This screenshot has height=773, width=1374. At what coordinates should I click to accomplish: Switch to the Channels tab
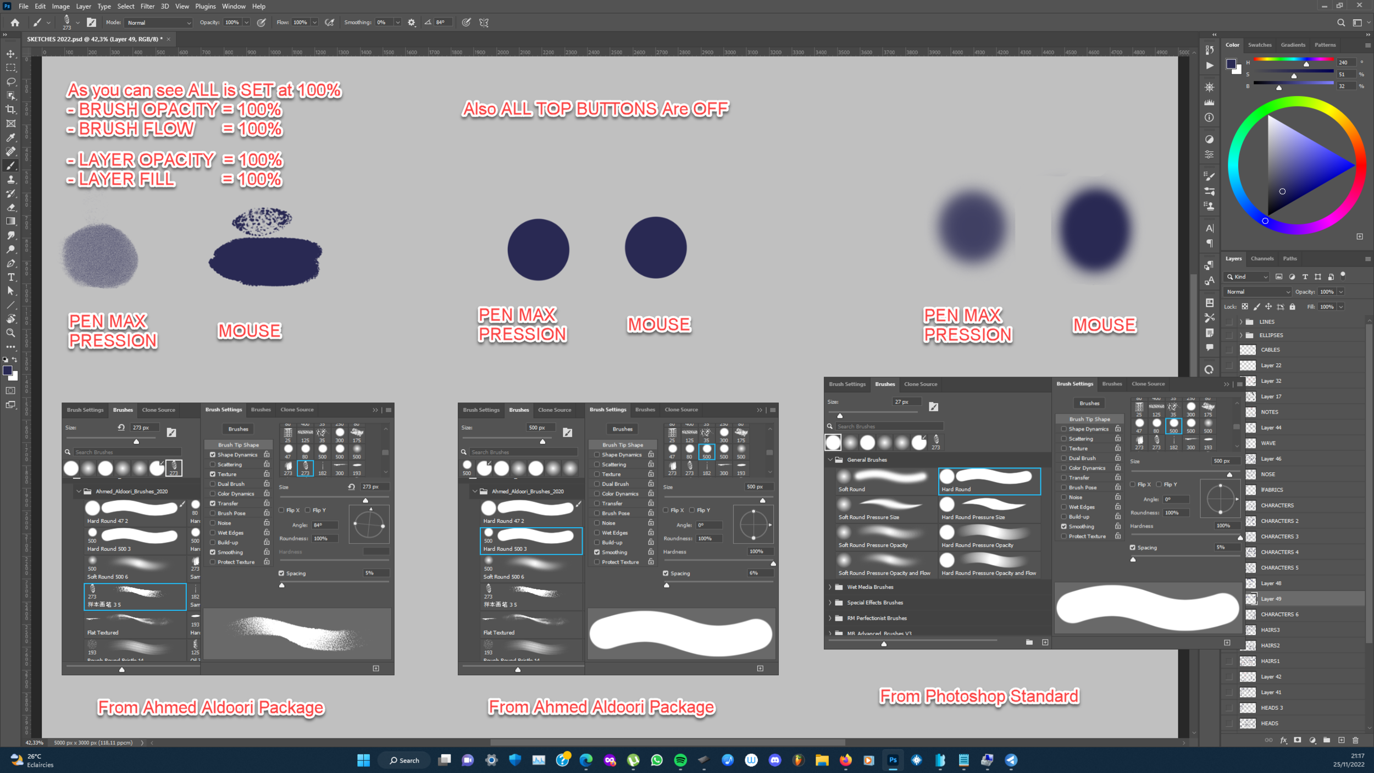coord(1262,258)
